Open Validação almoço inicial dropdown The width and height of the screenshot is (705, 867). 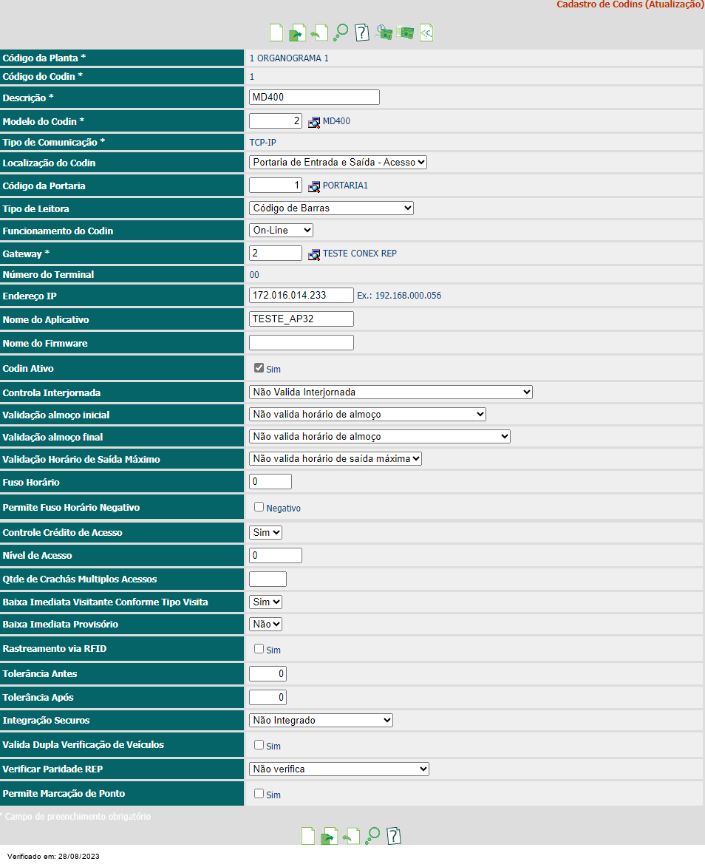point(368,414)
